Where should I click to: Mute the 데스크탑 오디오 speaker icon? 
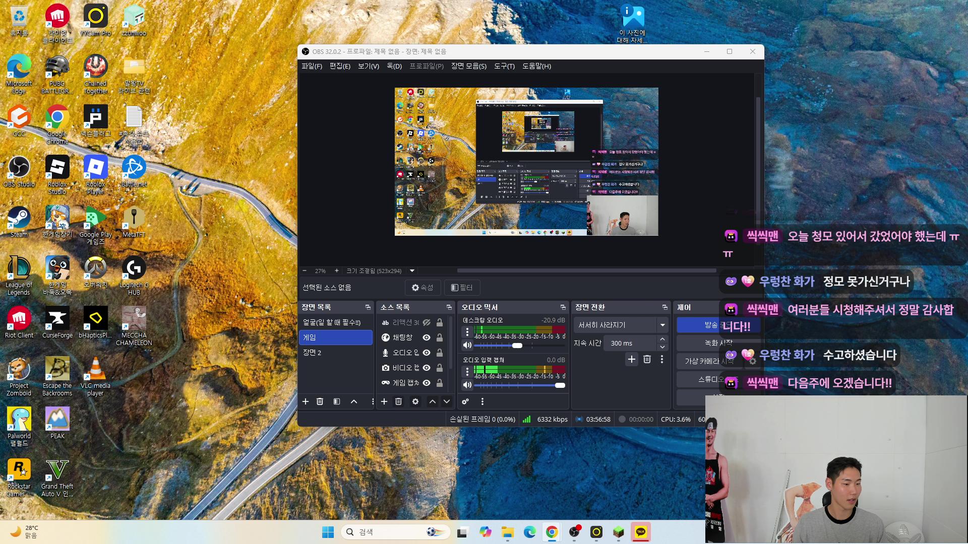(467, 345)
